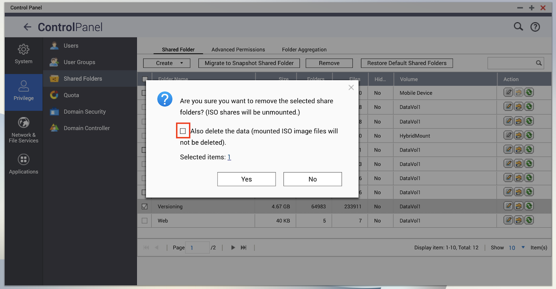Open the Applications section
556x289 pixels.
point(23,164)
